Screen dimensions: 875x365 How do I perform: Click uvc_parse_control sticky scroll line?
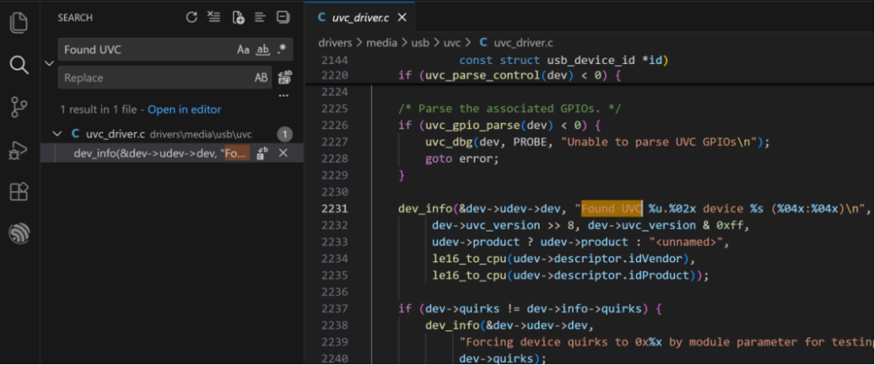pos(509,75)
